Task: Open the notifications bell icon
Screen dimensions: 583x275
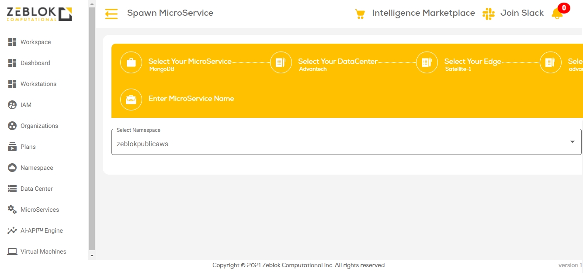Action: point(557,14)
